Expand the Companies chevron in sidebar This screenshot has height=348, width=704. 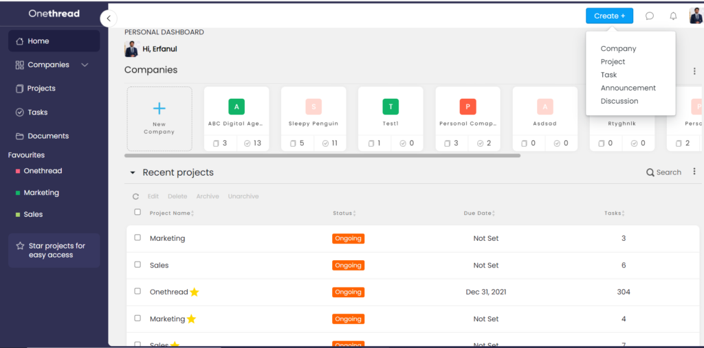pos(85,65)
